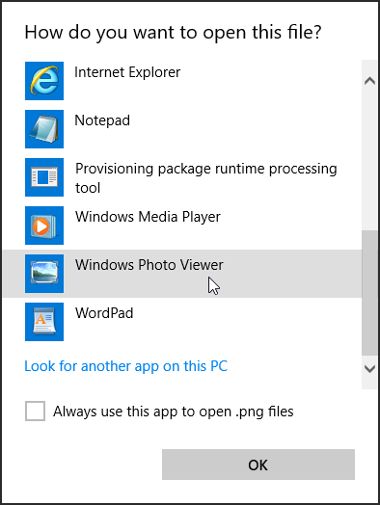Click the Internet Explorer icon

pos(44,81)
